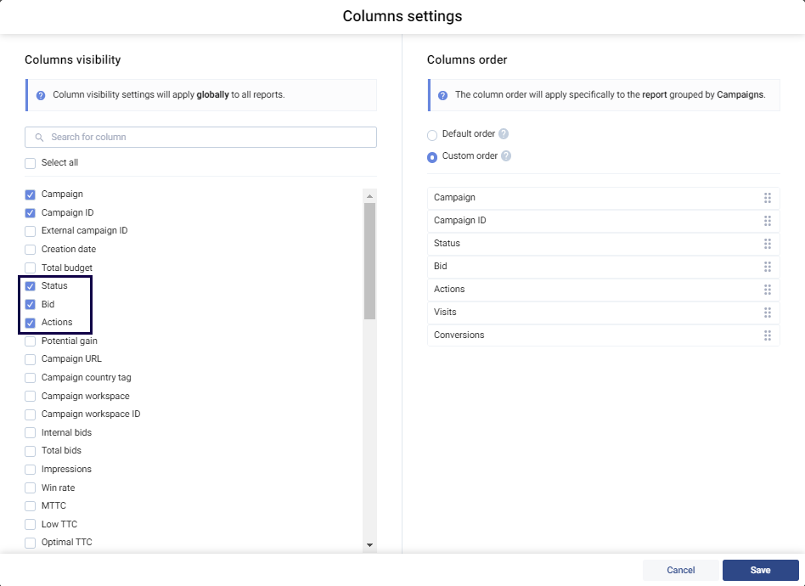Click the scroll down arrow in column list
This screenshot has height=586, width=805.
[x=369, y=544]
